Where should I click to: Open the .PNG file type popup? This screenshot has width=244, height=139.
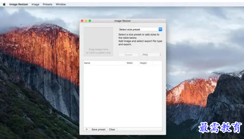click(151, 55)
